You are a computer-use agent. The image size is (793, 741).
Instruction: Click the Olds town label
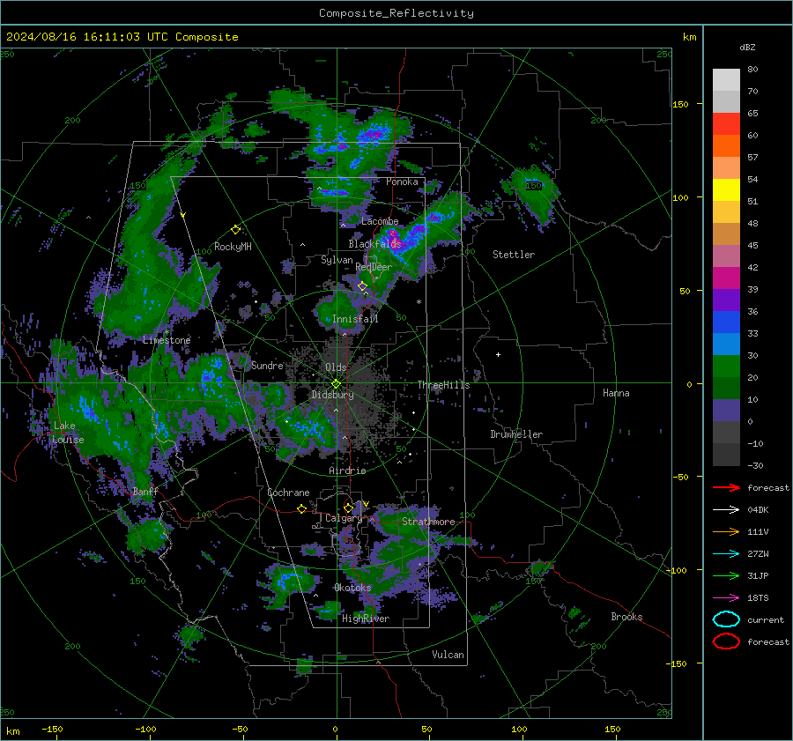click(x=336, y=367)
